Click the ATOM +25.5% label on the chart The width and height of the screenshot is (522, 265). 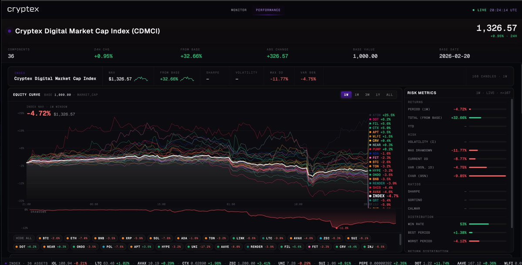click(x=381, y=115)
